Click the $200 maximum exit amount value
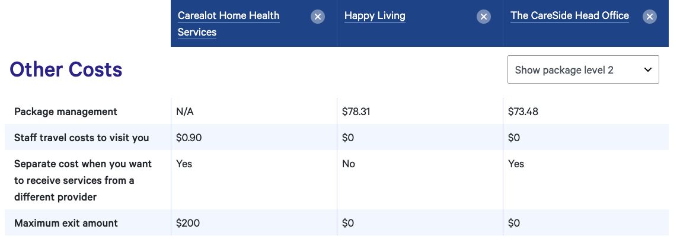Screen dimensions: 680x245 point(188,223)
